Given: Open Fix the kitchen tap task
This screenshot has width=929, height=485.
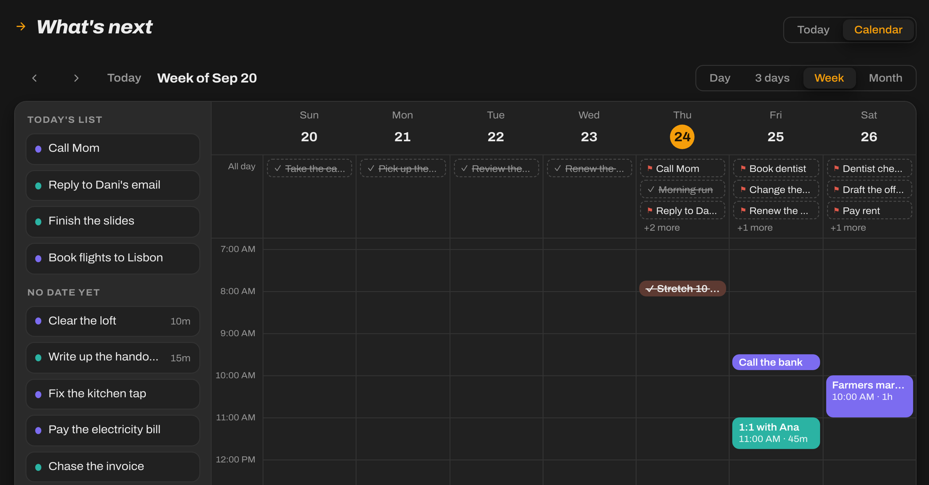Looking at the screenshot, I should pos(113,394).
